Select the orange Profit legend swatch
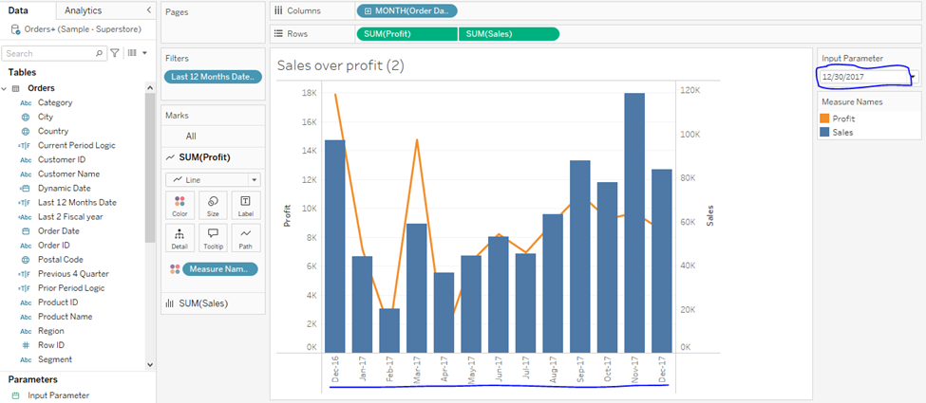 coord(824,119)
